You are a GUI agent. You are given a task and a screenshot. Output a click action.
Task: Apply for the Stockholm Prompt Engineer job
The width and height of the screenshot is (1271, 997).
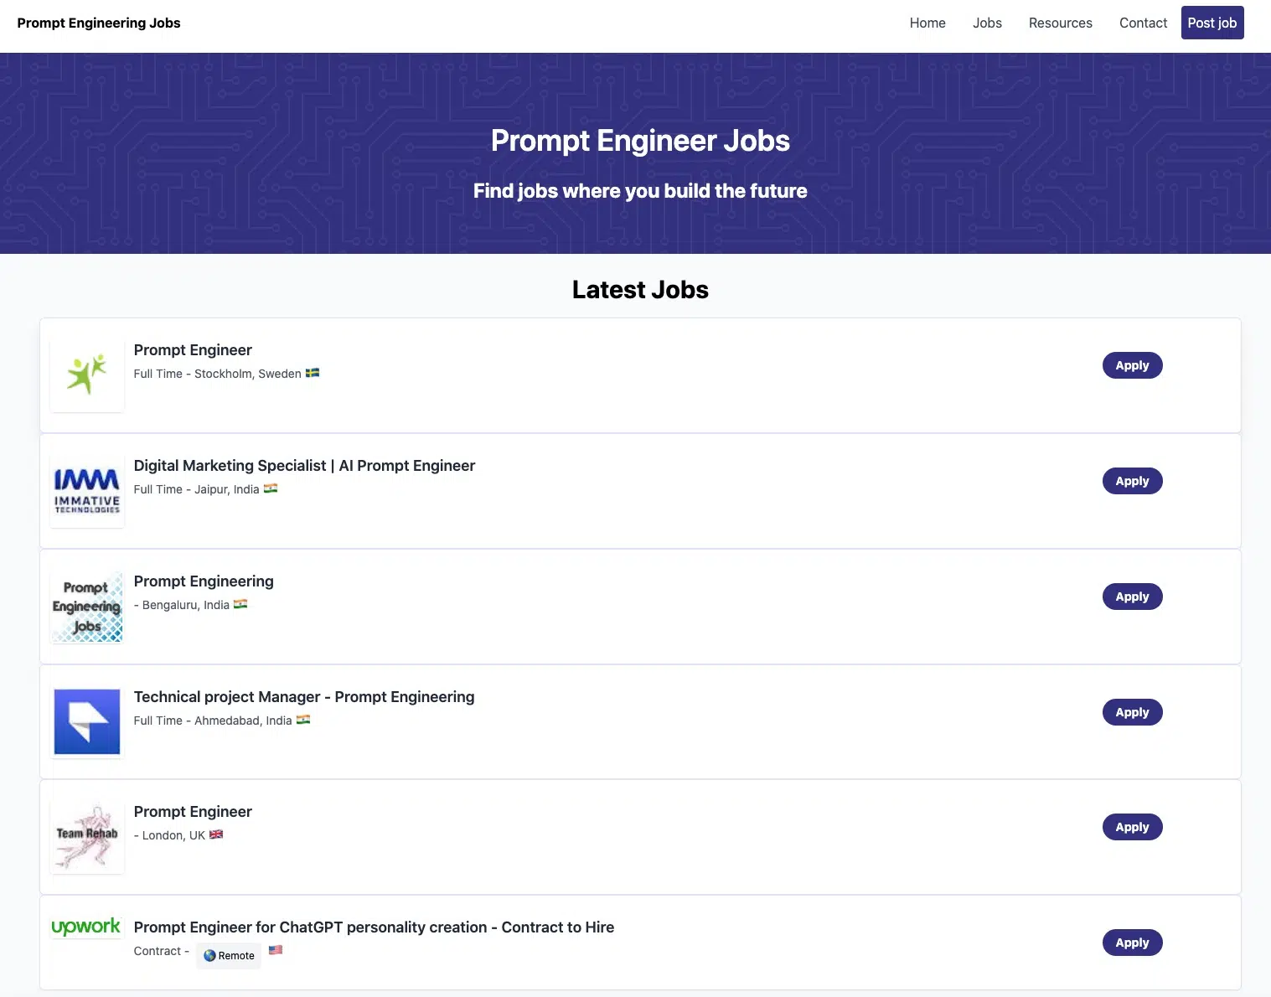[x=1131, y=365]
